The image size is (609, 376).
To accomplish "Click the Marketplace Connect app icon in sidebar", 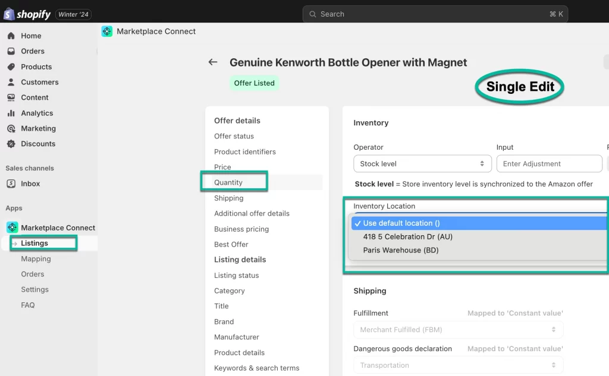I will (12, 228).
